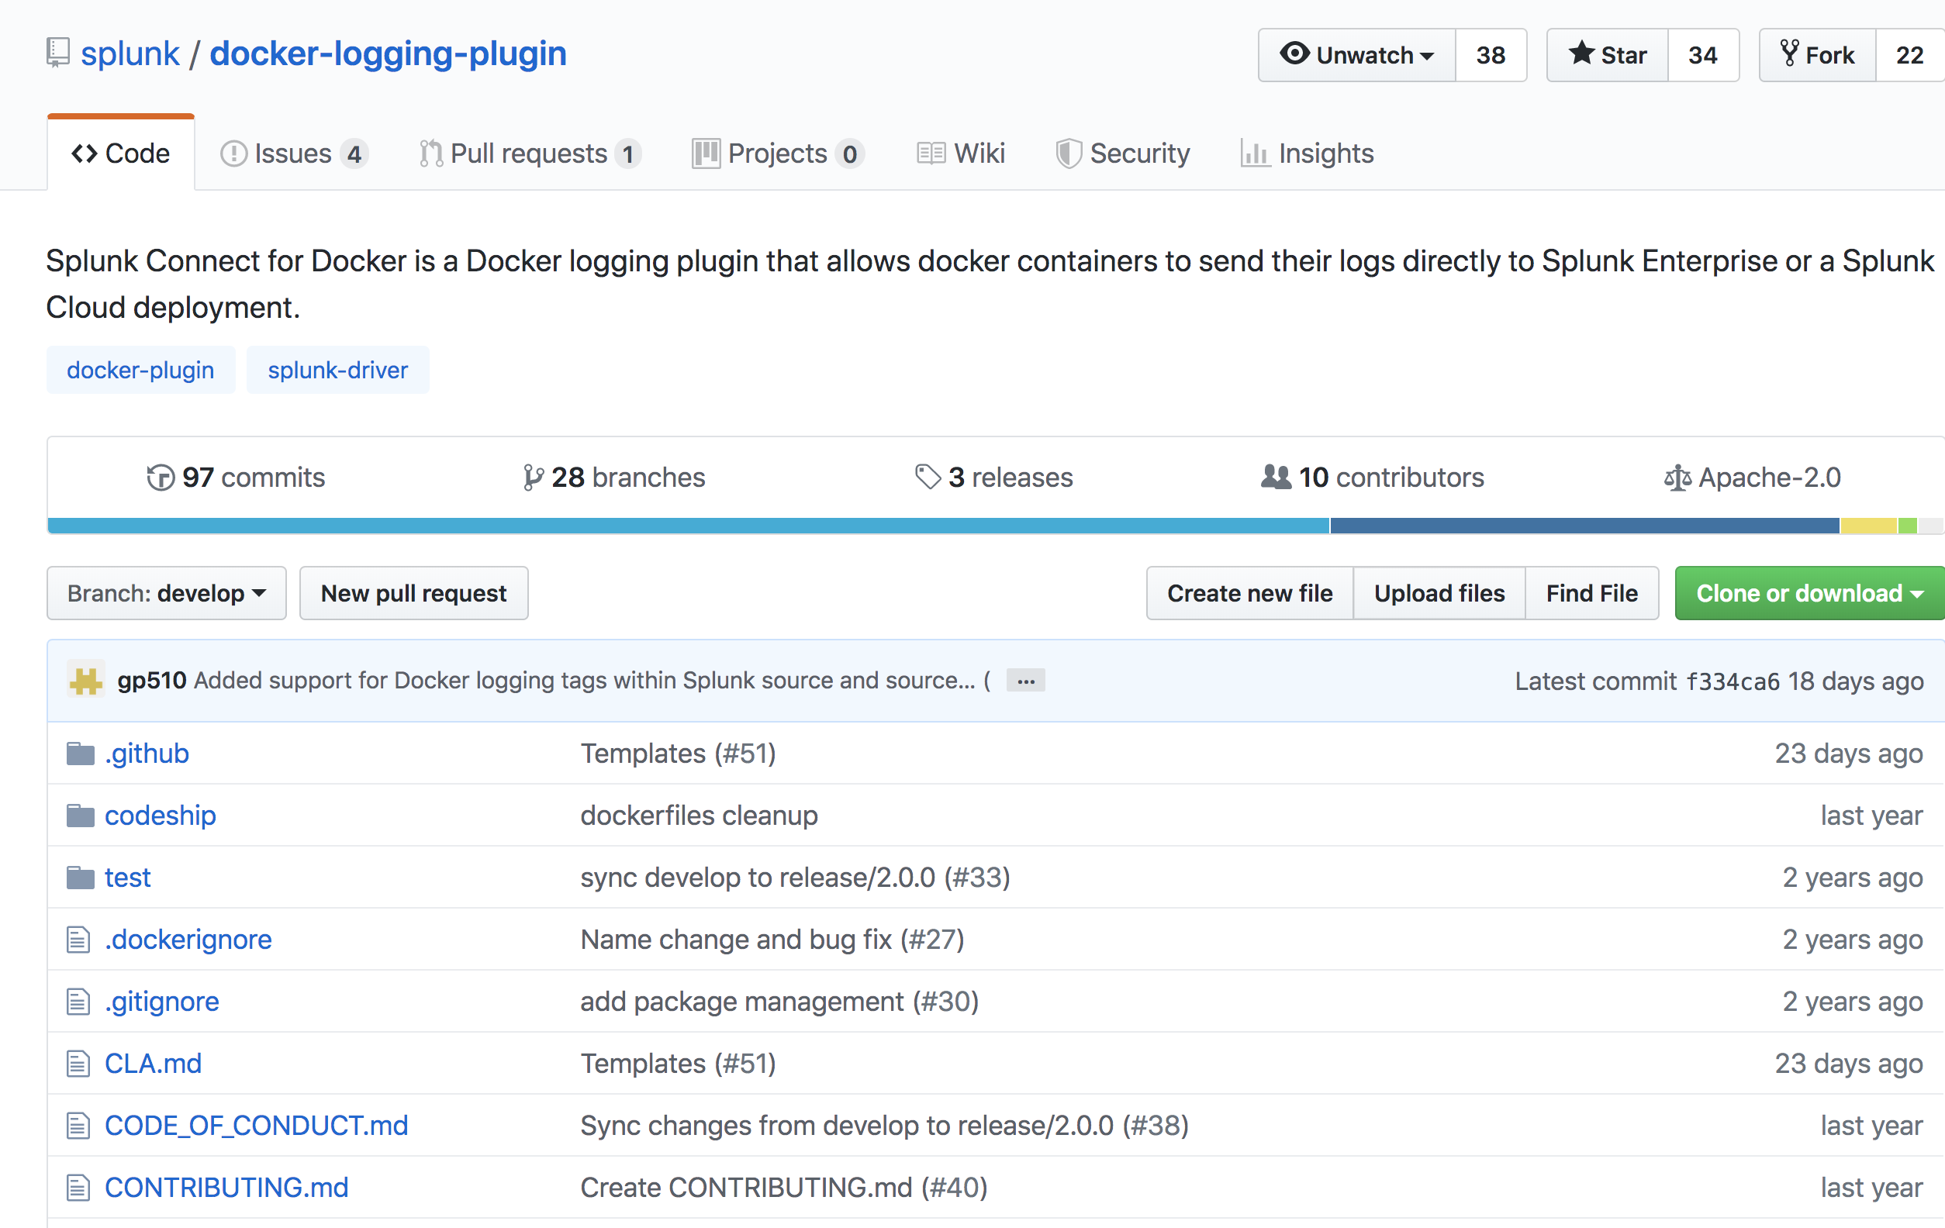The height and width of the screenshot is (1228, 1945).
Task: View the 38 watchers count
Action: [1491, 55]
